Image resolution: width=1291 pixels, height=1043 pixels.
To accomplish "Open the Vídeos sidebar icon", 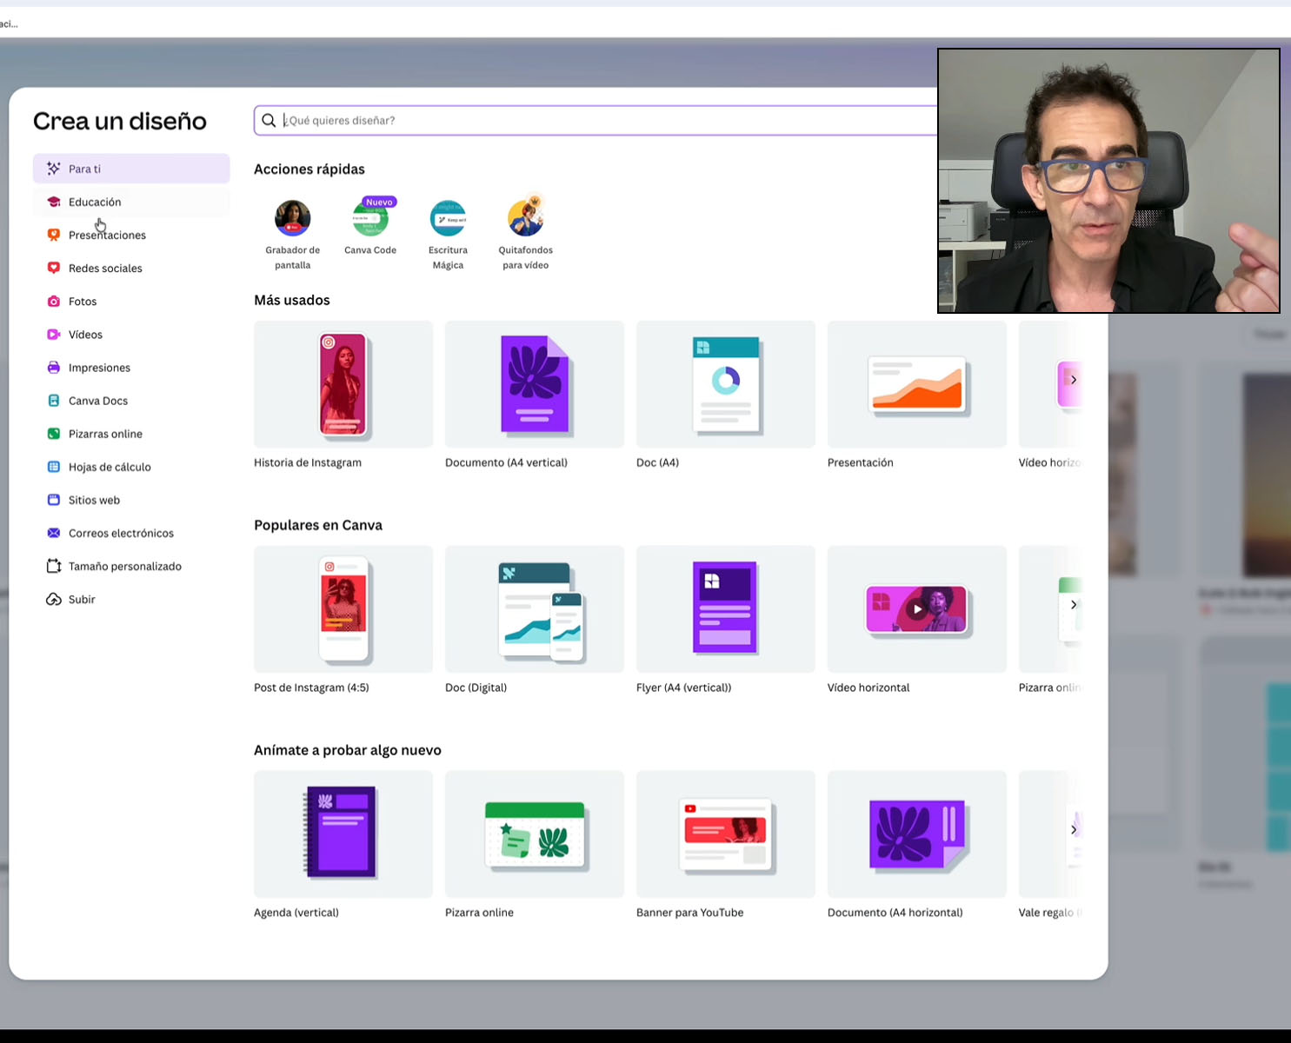I will (x=53, y=335).
